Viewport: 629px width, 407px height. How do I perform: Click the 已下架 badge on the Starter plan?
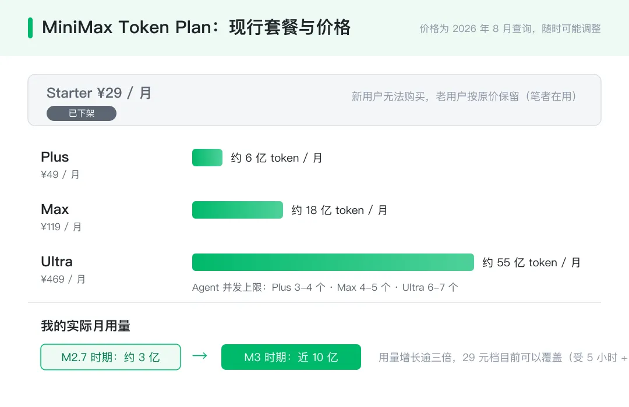pyautogui.click(x=82, y=113)
